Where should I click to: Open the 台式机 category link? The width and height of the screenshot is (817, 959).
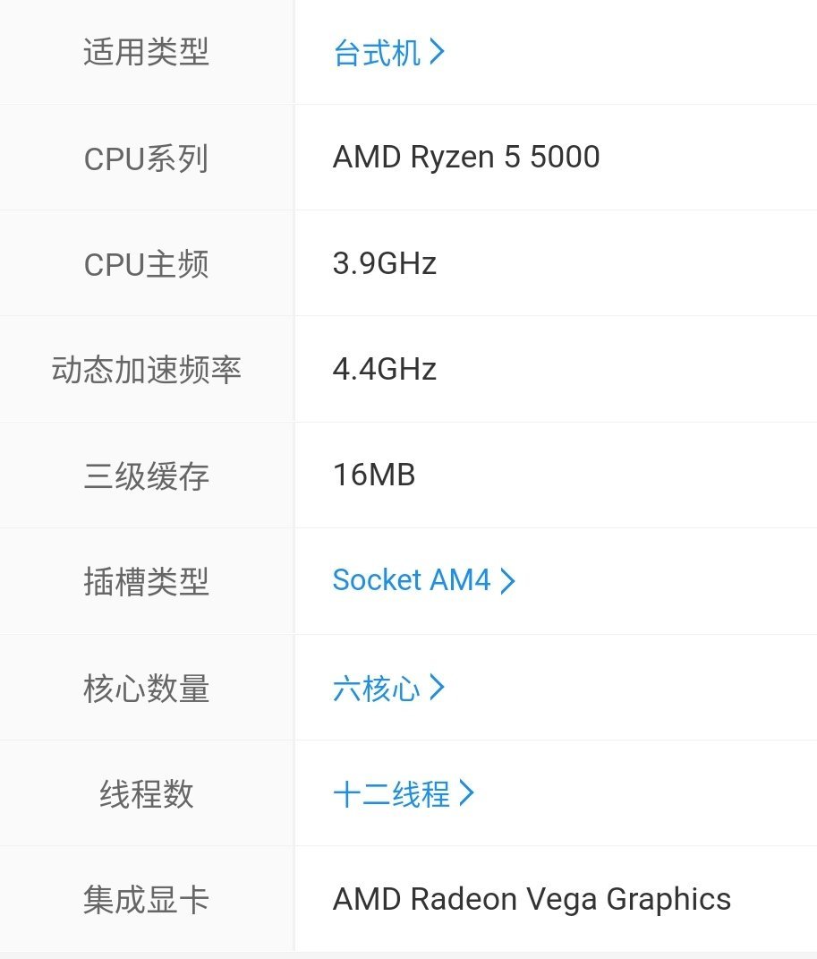376,53
